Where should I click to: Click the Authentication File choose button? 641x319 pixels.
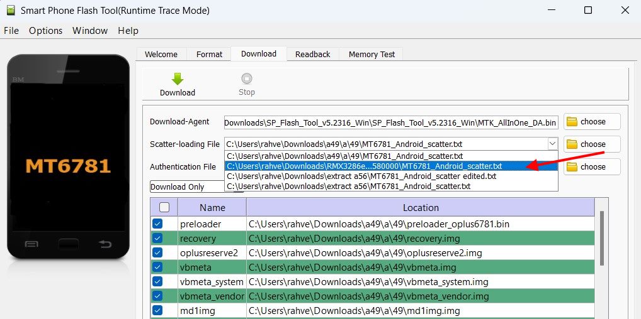[x=592, y=166]
